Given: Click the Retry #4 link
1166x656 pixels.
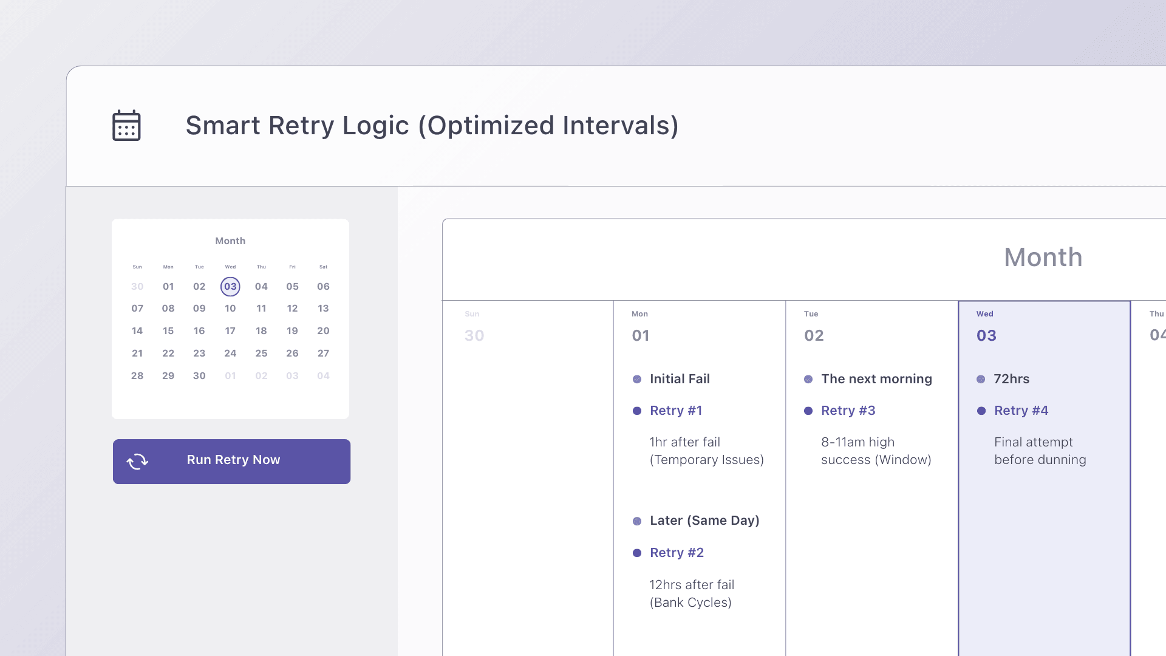Looking at the screenshot, I should pyautogui.click(x=1021, y=411).
